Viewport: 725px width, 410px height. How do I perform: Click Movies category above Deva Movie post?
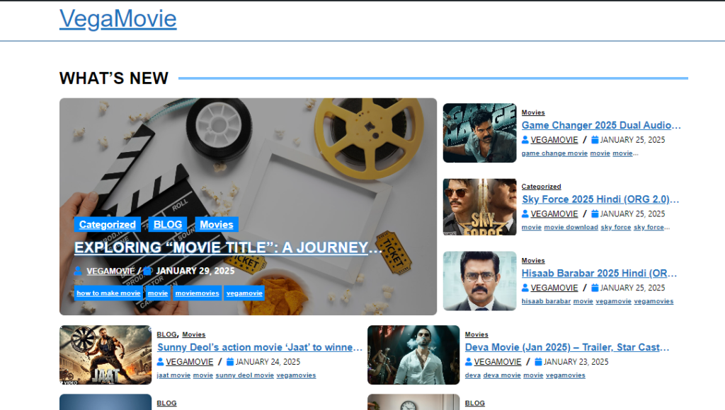476,335
